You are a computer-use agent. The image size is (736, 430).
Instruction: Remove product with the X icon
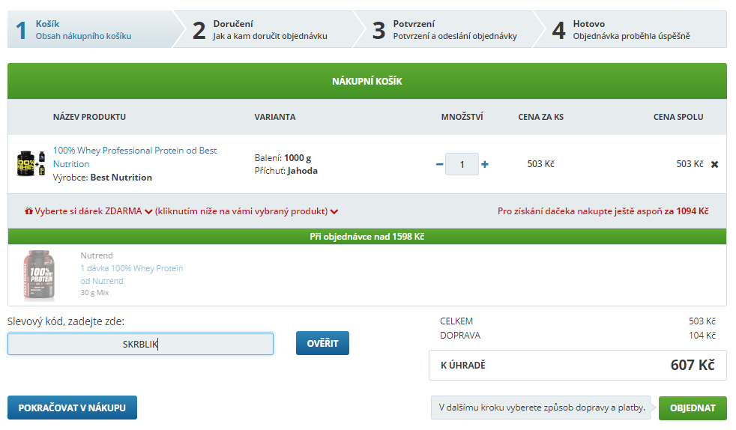[x=714, y=165]
